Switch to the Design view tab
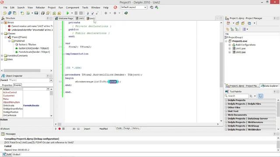Image resolution: width=280 pixels, height=157 pixels. click(127, 128)
